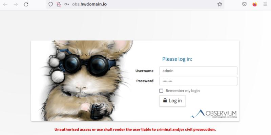
Task: Focus the Password field
Action: [x=198, y=81]
